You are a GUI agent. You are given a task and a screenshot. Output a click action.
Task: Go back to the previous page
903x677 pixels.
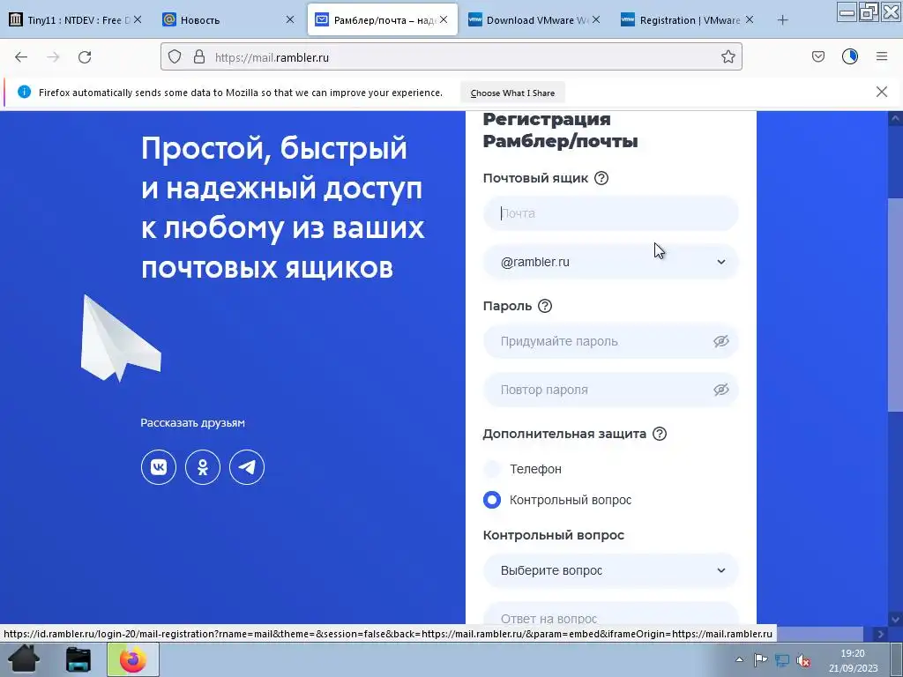[21, 57]
